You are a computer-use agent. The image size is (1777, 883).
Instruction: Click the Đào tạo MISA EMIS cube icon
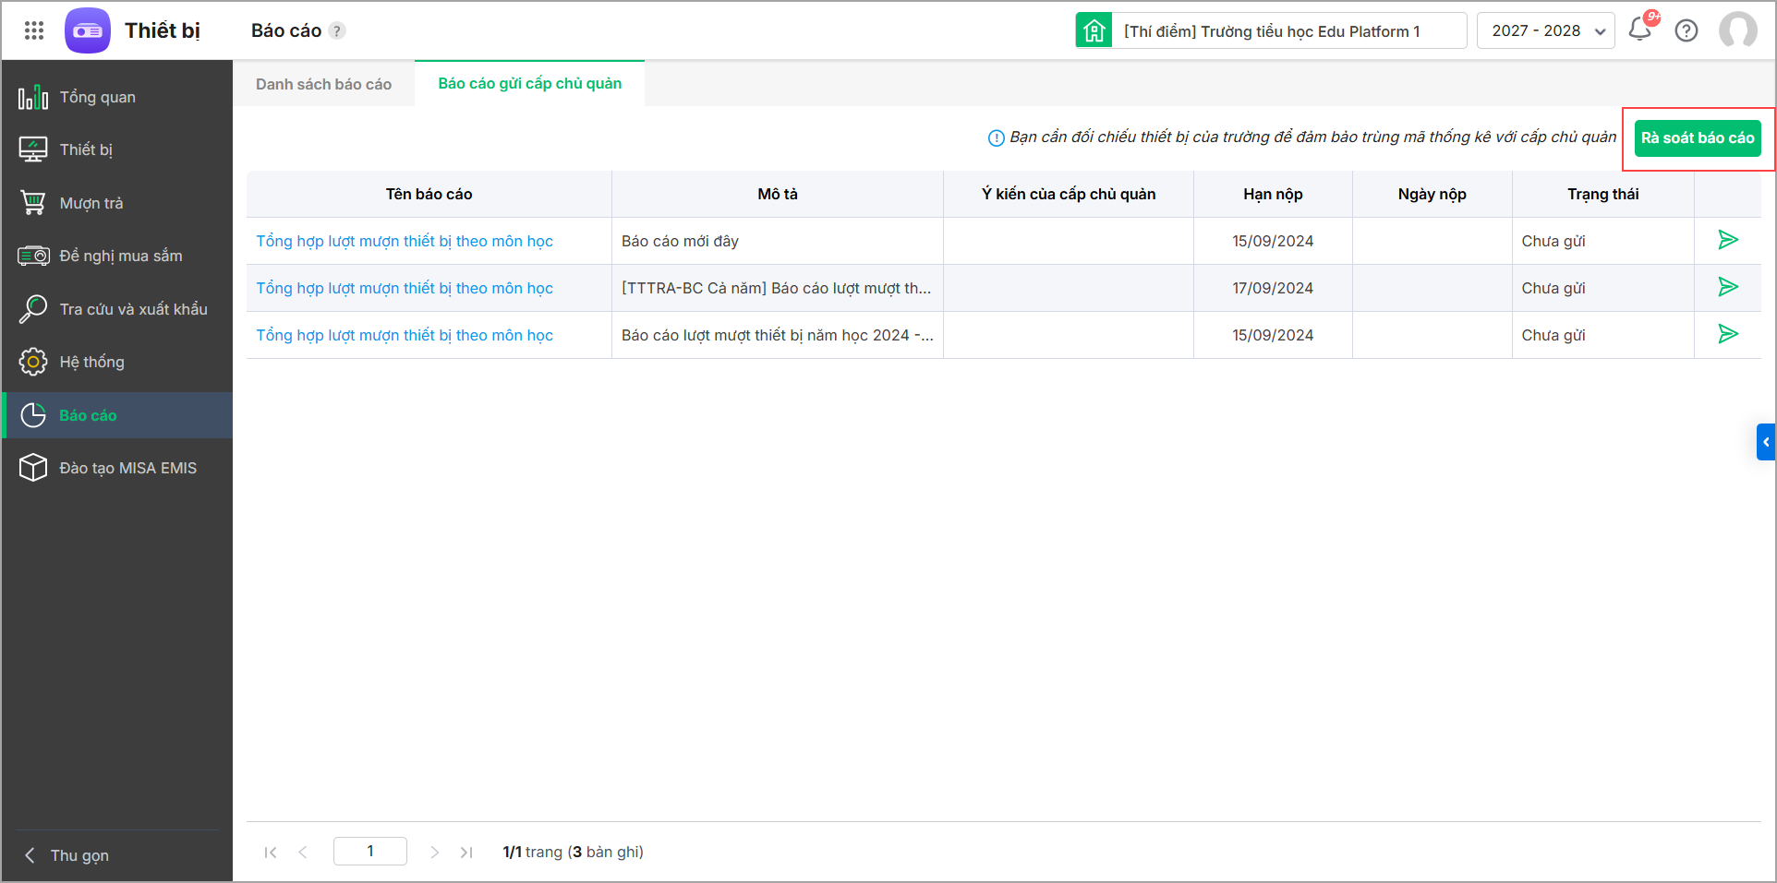point(33,468)
